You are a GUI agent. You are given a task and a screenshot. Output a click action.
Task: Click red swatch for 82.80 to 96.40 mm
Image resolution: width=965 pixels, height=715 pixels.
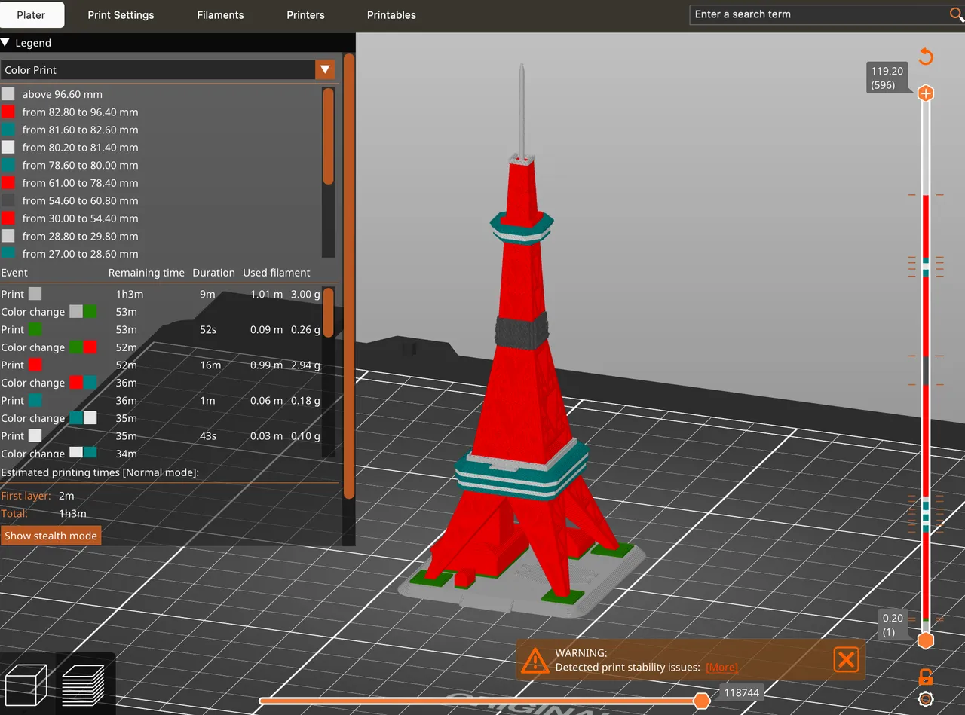[8, 112]
